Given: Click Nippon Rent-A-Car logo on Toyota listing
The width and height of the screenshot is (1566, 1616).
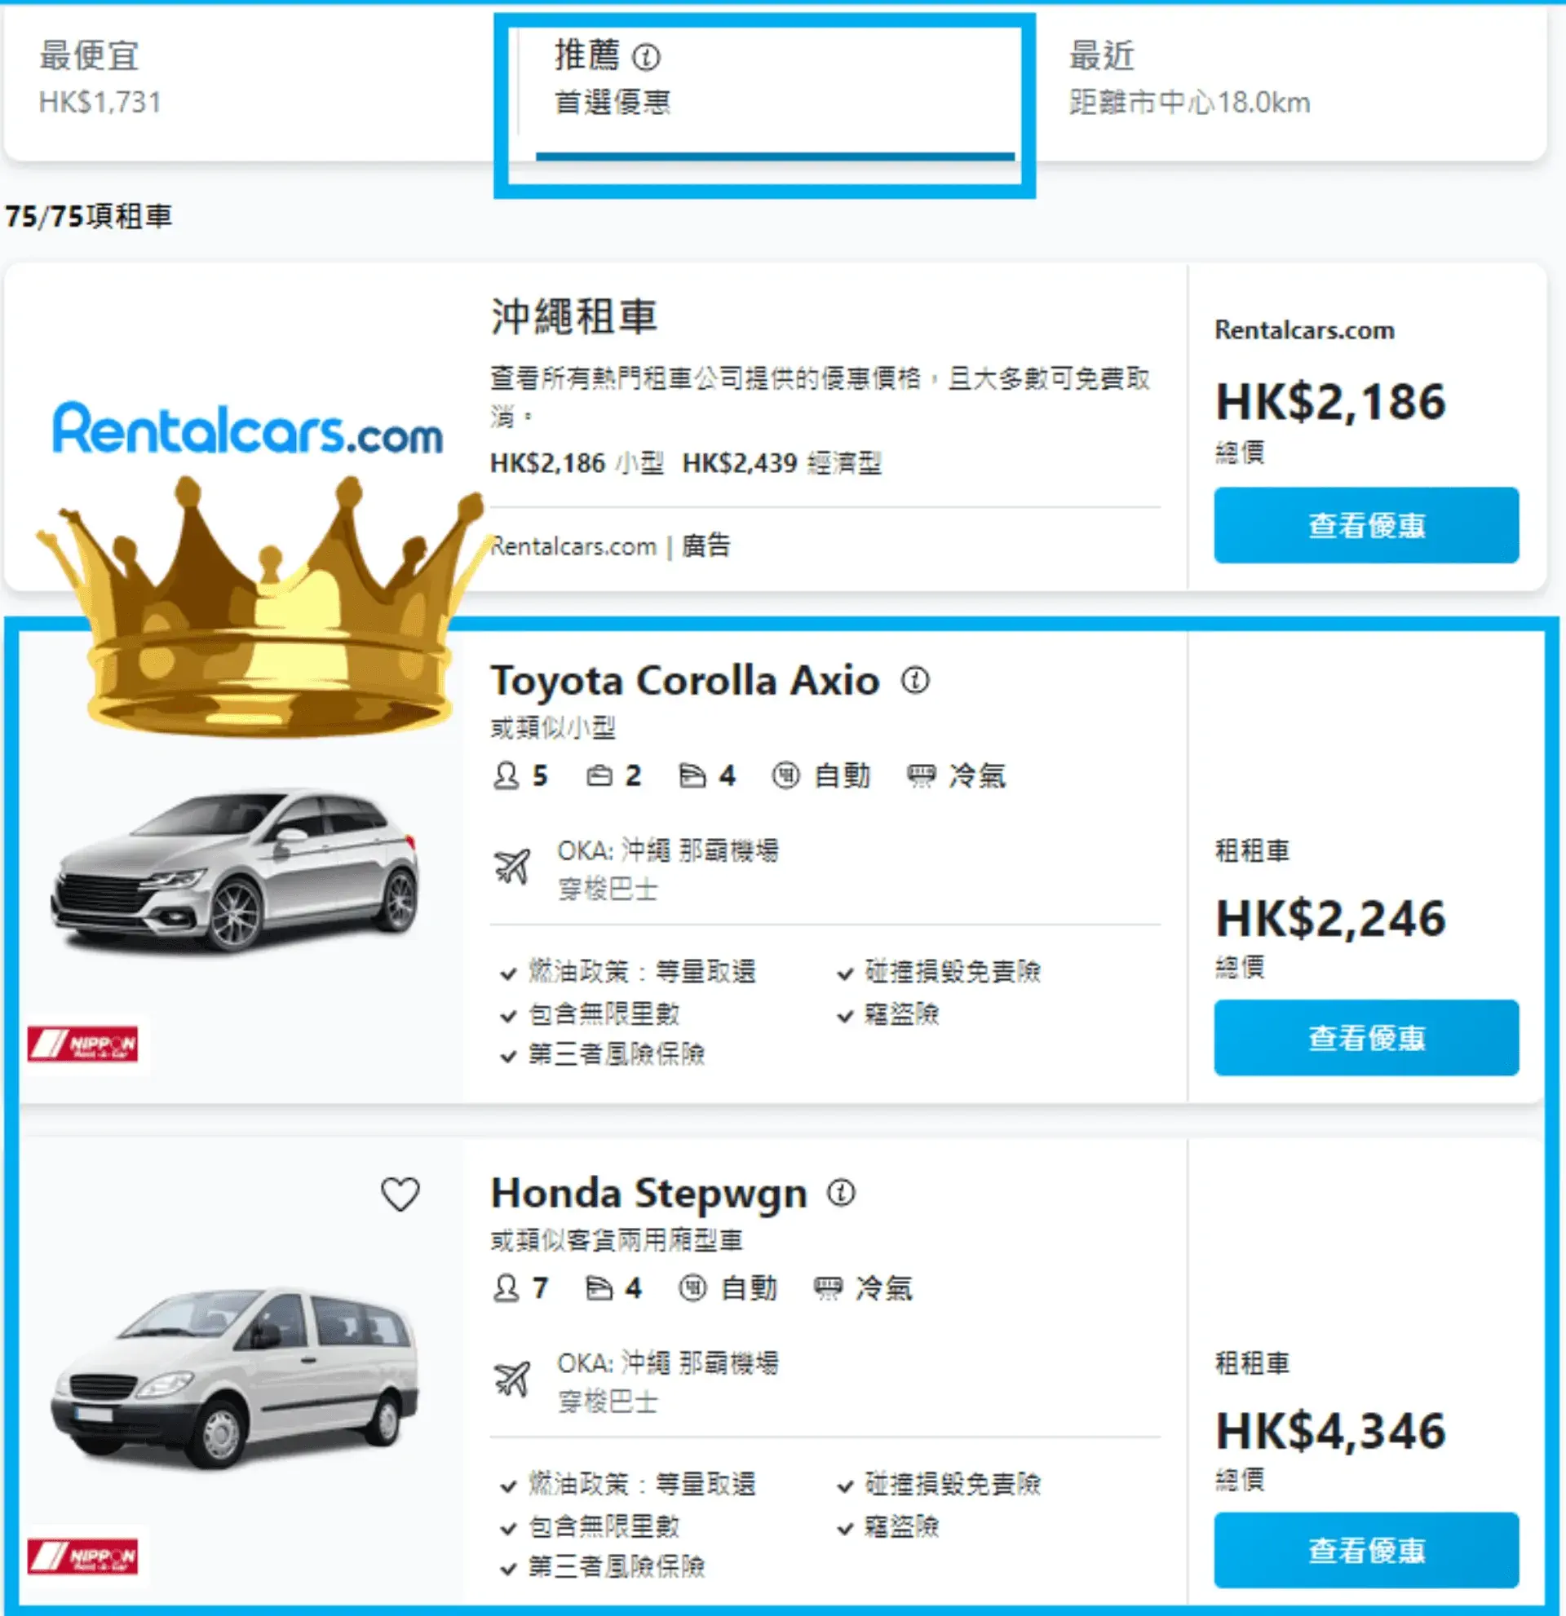Looking at the screenshot, I should [82, 1044].
